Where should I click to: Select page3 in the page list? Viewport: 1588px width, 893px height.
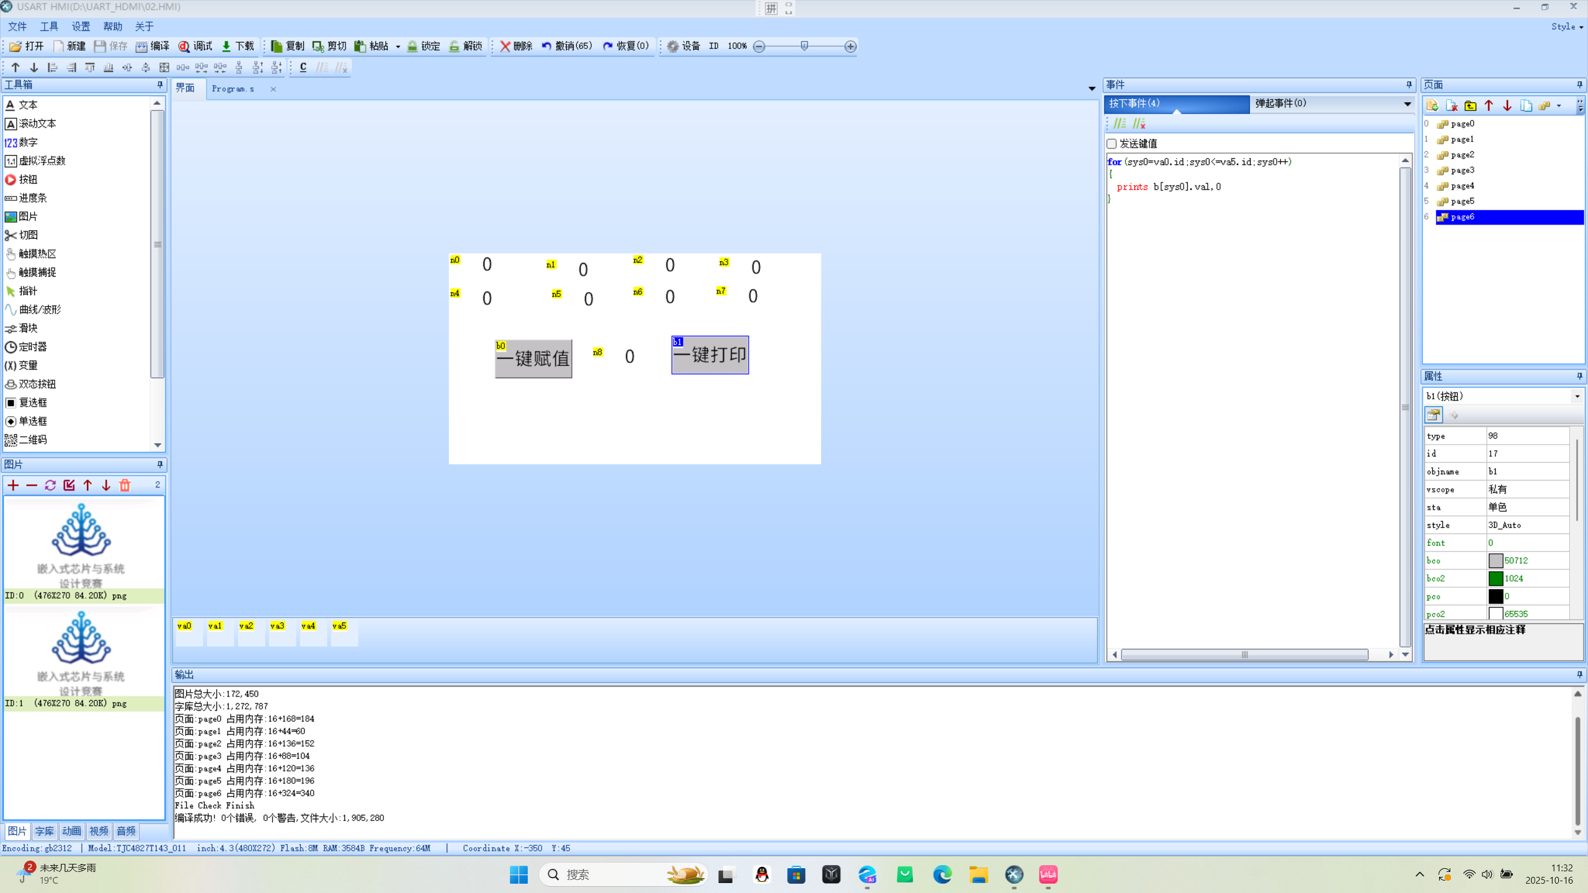(x=1462, y=171)
